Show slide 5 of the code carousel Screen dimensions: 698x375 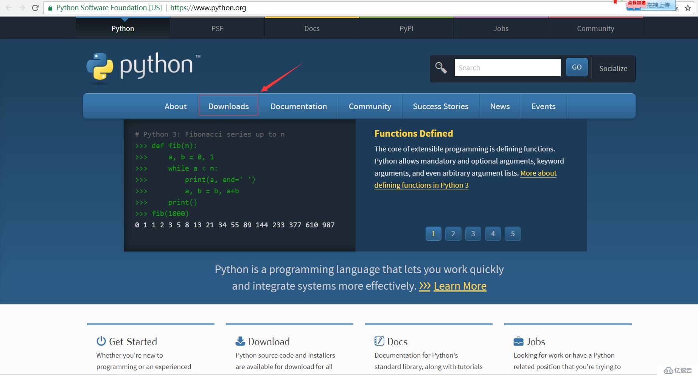513,233
